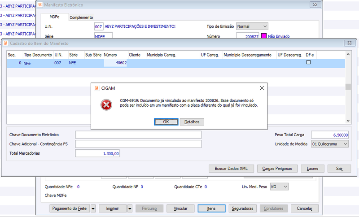Click the Lacres button
The height and width of the screenshot is (217, 359).
click(x=312, y=169)
